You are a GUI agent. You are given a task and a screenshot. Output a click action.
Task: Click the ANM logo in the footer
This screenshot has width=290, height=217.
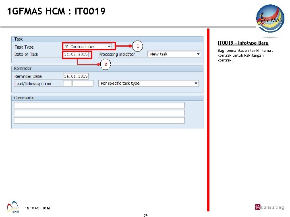pyautogui.click(x=13, y=207)
